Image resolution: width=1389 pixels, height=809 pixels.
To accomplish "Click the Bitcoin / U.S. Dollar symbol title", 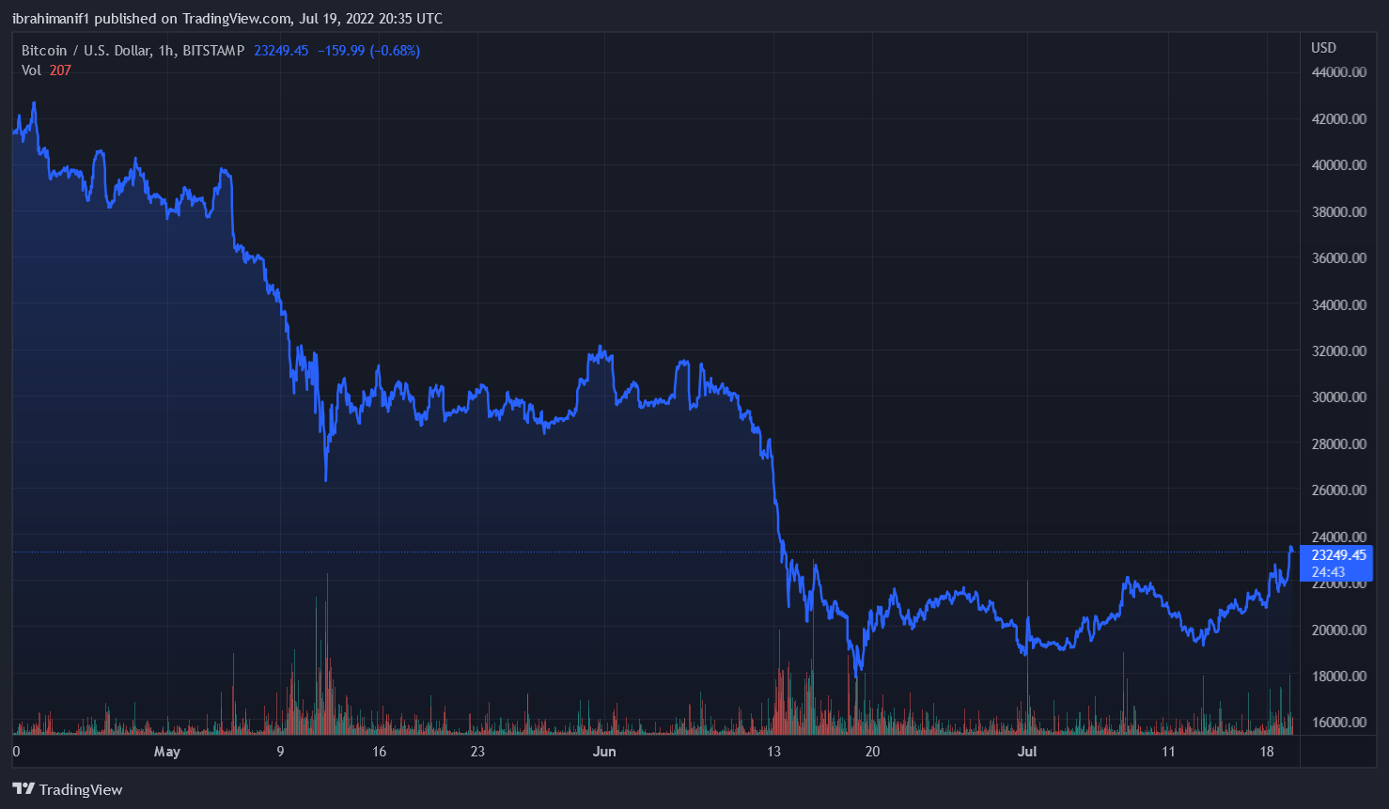I will 133,51.
